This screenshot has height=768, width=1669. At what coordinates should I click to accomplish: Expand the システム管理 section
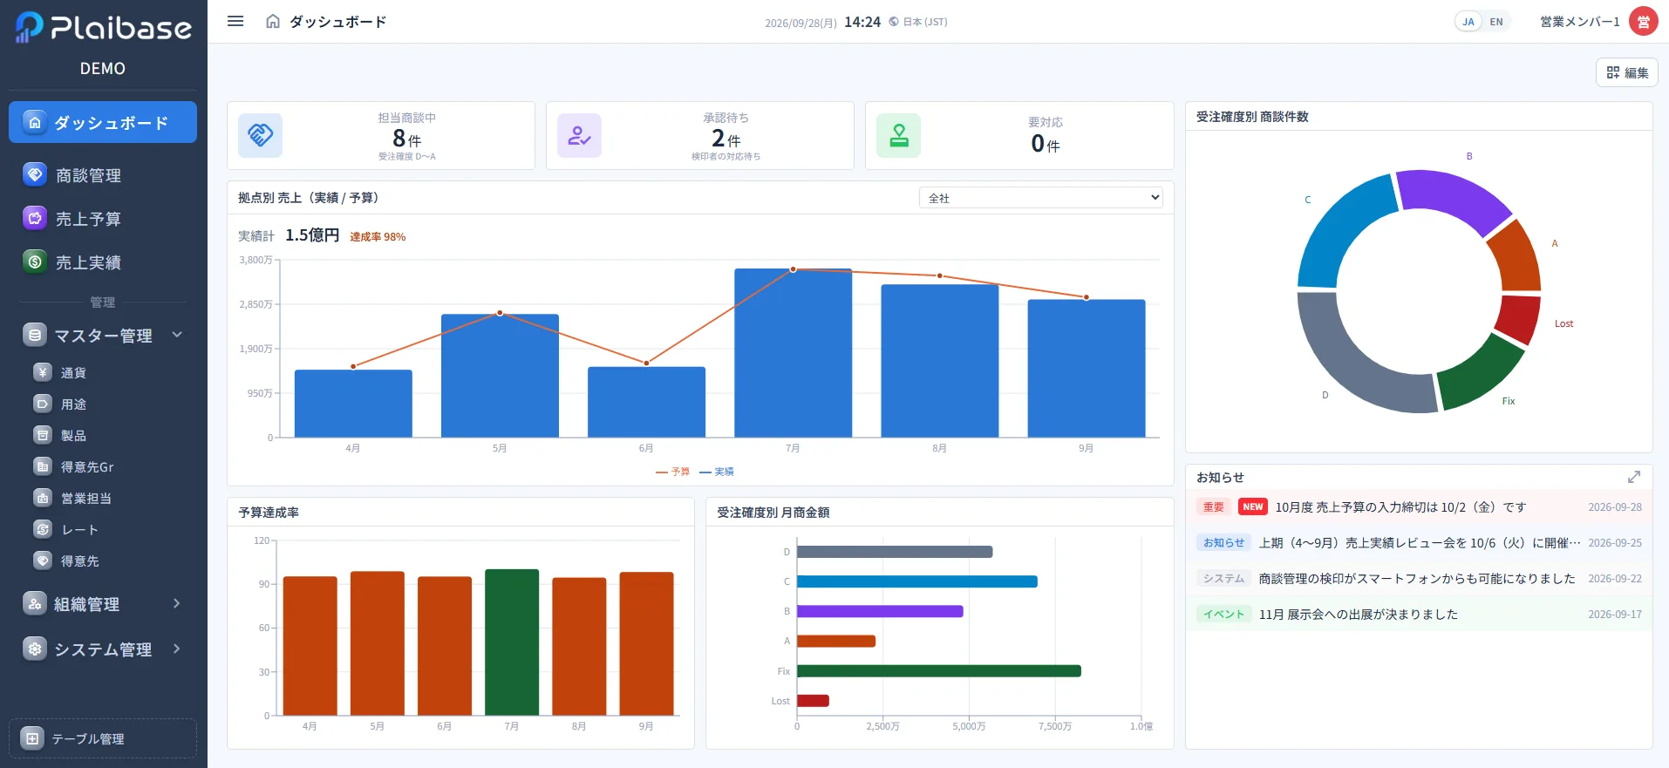[103, 649]
